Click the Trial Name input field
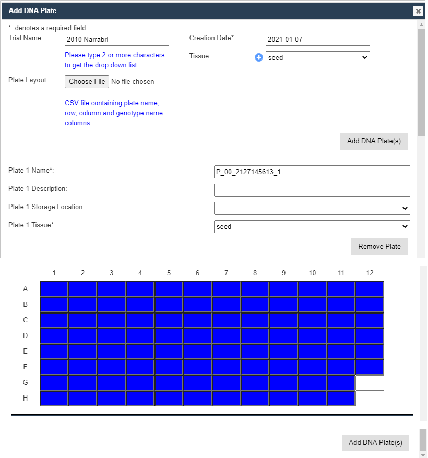This screenshot has width=428, height=458. [117, 39]
